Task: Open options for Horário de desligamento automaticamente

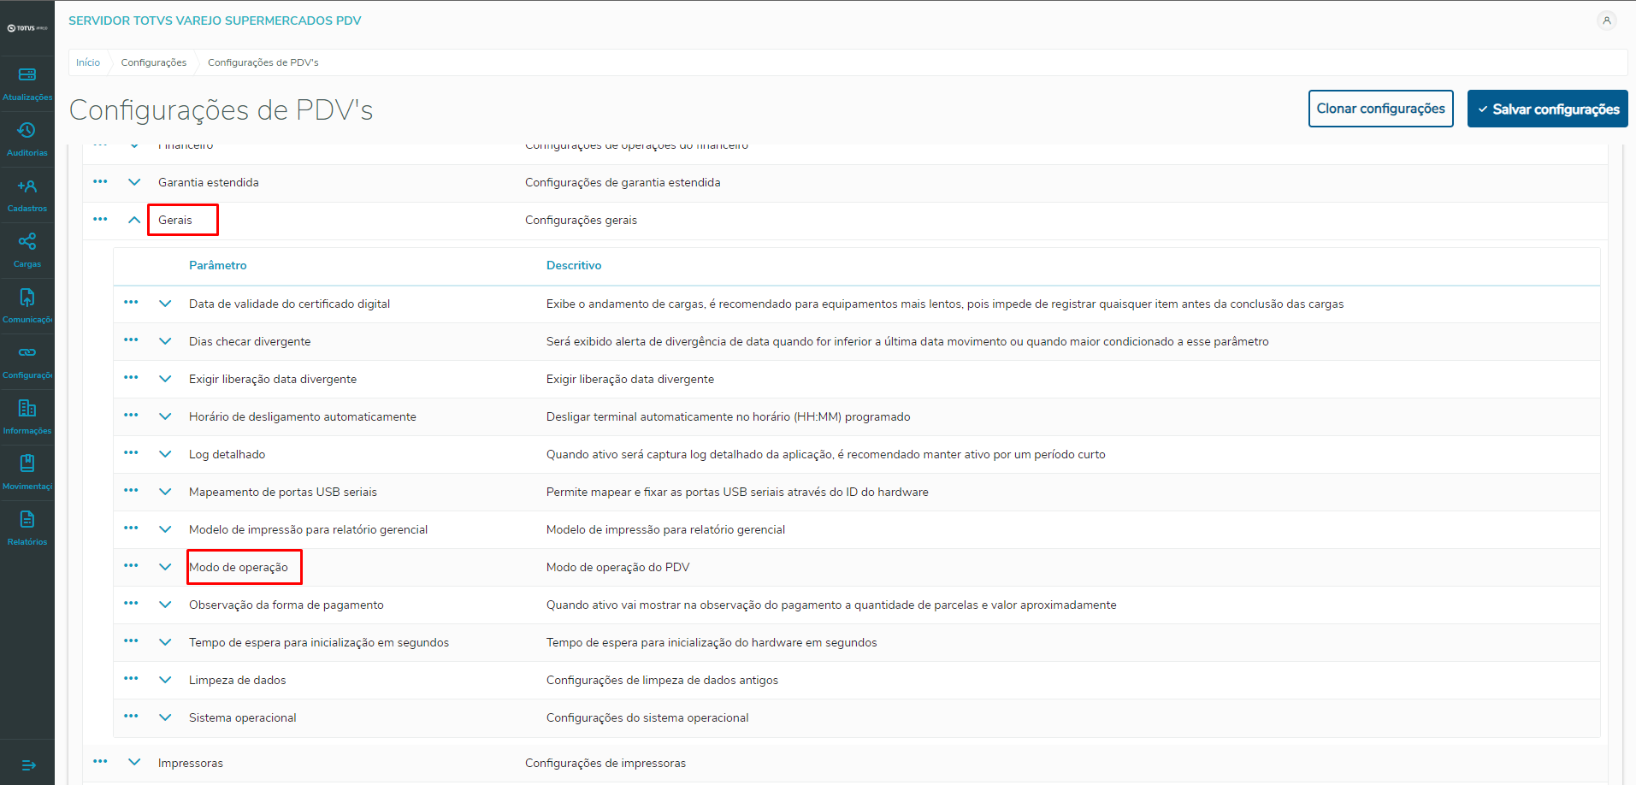Action: 131,416
